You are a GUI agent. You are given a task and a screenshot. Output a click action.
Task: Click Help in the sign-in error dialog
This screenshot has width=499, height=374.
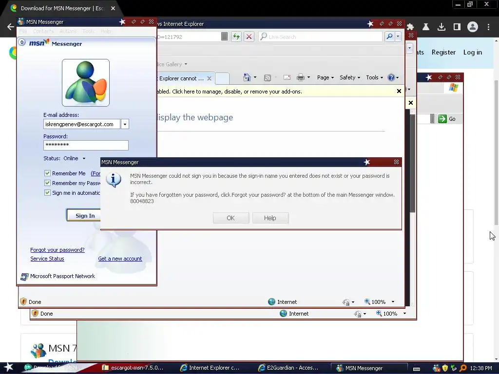coord(270,218)
